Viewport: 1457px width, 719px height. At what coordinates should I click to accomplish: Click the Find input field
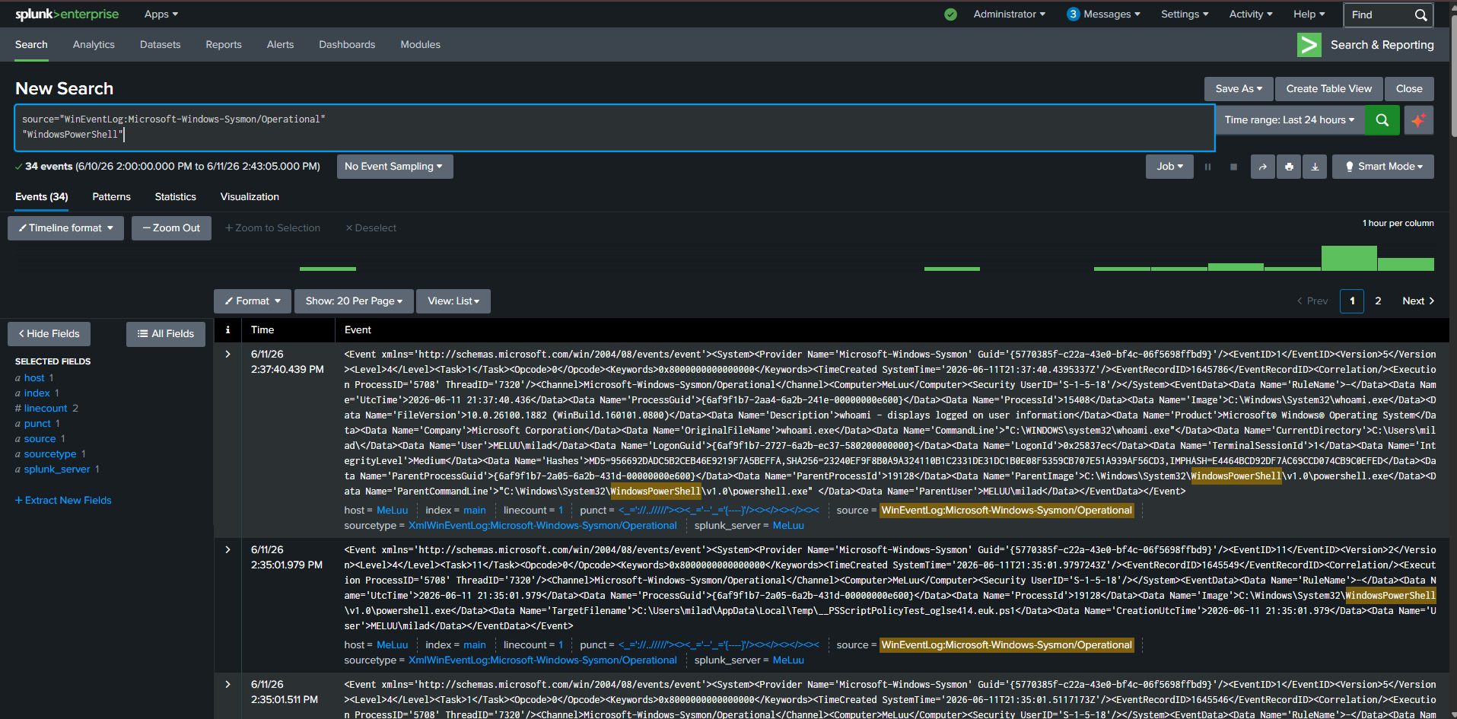pyautogui.click(x=1378, y=14)
